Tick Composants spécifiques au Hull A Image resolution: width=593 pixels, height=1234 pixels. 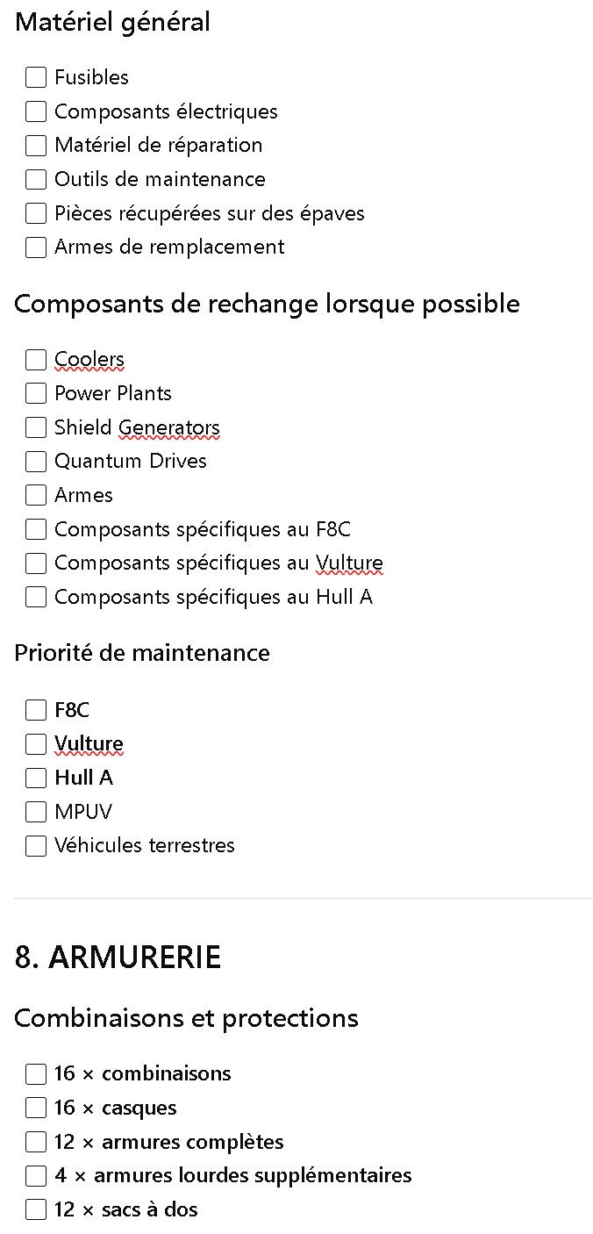point(36,597)
